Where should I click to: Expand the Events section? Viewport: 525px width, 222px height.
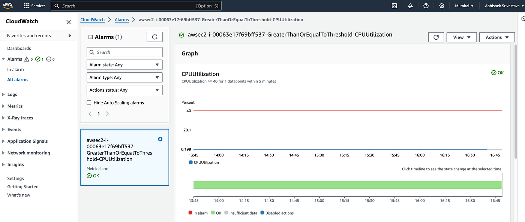point(3,130)
